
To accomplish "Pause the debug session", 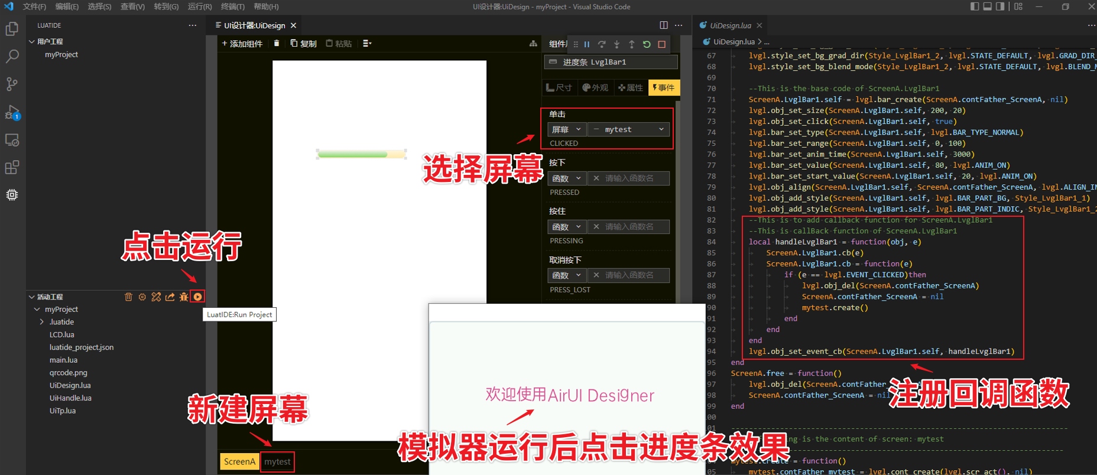I will click(x=587, y=44).
